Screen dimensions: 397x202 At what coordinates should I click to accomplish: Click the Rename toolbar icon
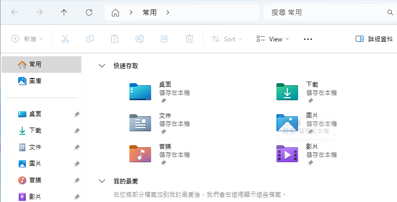140,39
